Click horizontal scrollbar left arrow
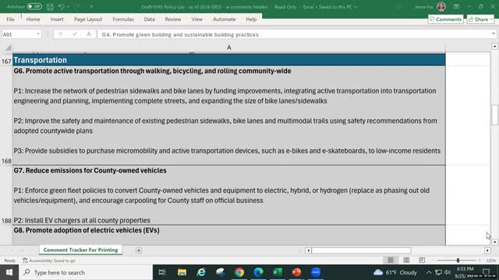 click(308, 250)
